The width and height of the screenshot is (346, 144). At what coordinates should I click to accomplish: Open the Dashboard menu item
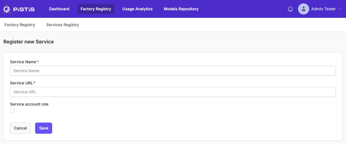pos(59,9)
